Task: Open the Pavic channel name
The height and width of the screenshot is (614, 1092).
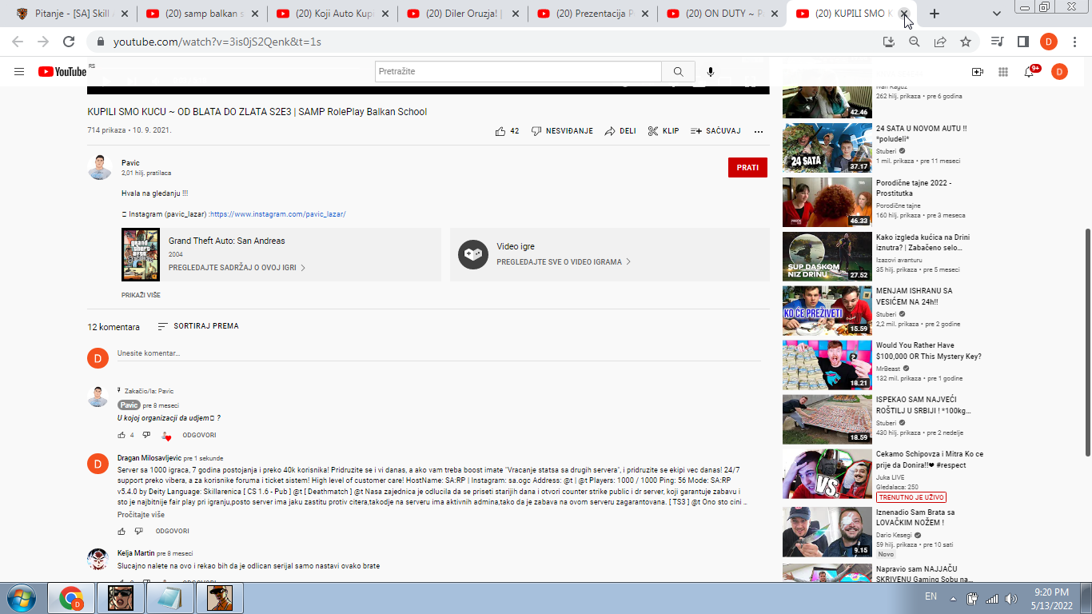Action: point(130,163)
